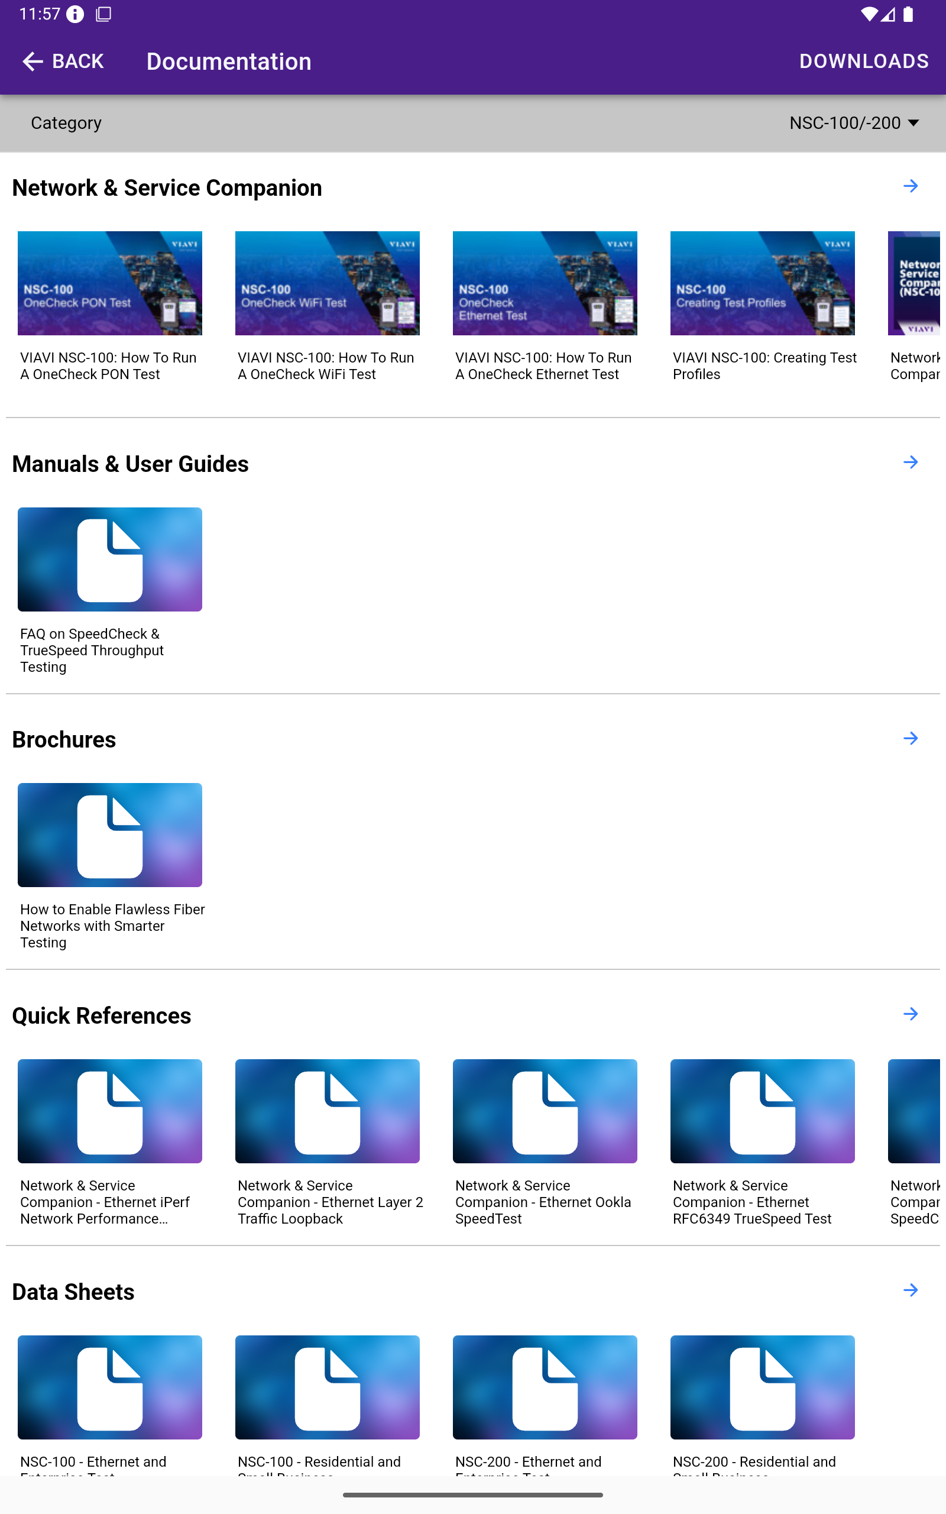Open the FAQ on SpeedCheck document icon

tap(109, 559)
